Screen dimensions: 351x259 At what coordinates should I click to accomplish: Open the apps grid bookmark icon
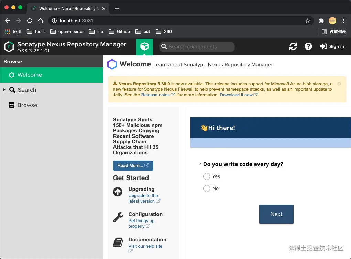[7, 32]
